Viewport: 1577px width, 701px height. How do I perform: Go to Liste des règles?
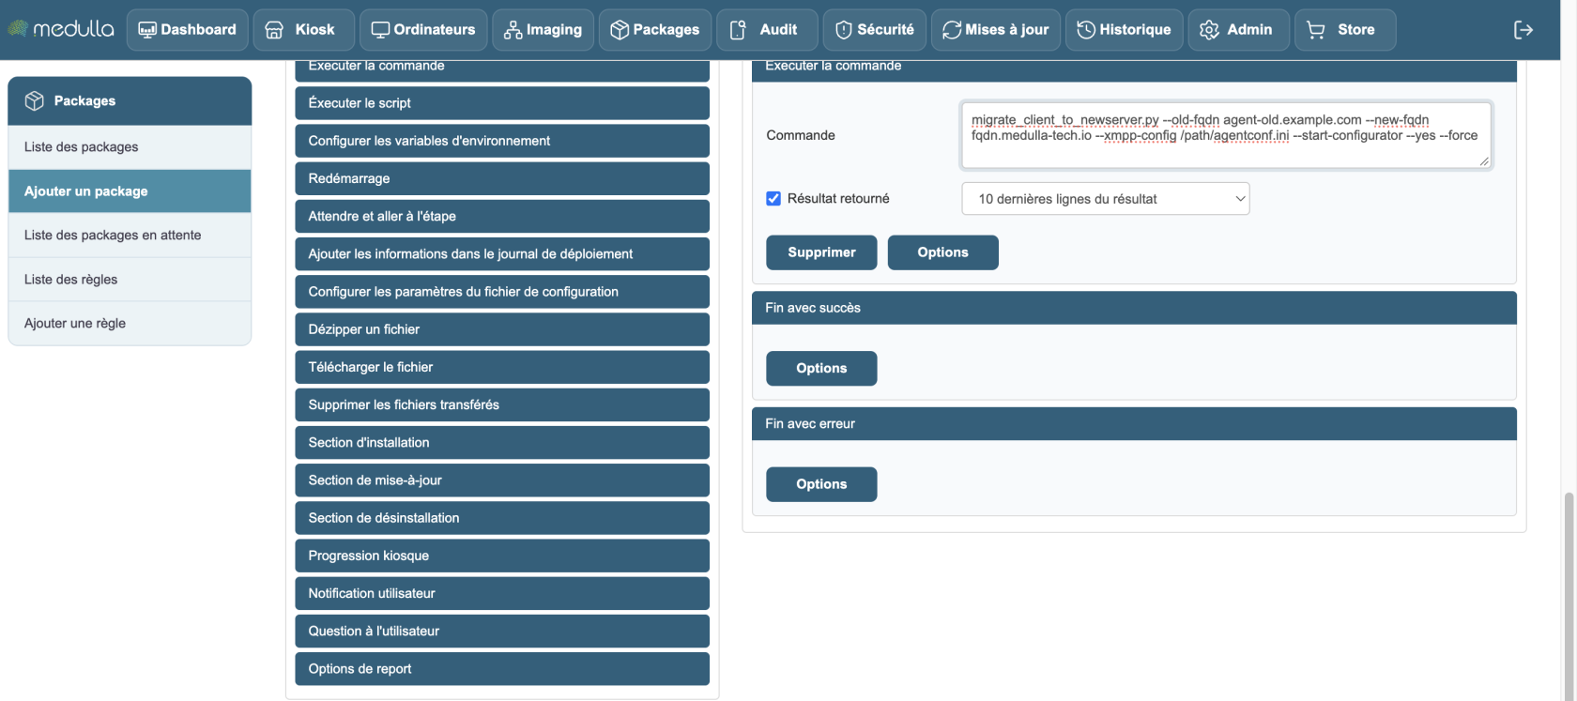130,280
